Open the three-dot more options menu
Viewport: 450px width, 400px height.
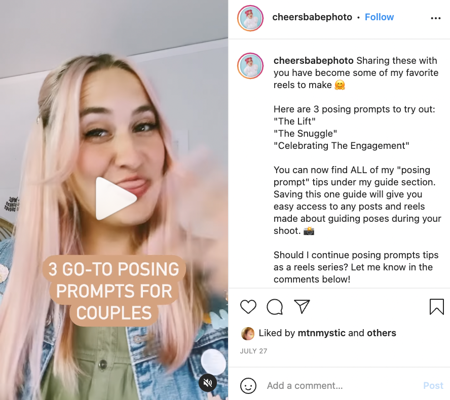pos(436,18)
